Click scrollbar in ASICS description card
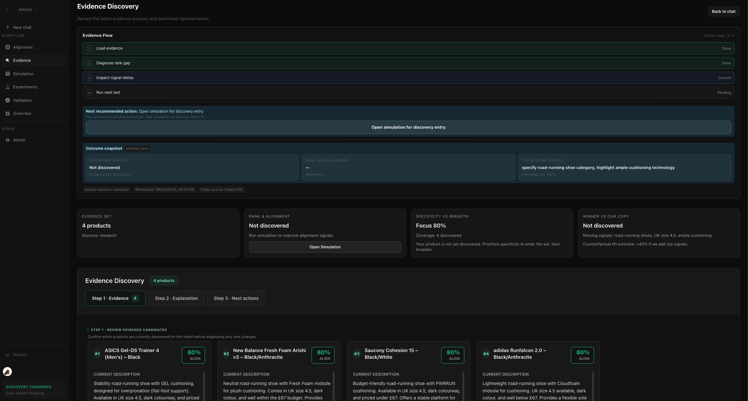This screenshot has width=748, height=401. [204, 386]
